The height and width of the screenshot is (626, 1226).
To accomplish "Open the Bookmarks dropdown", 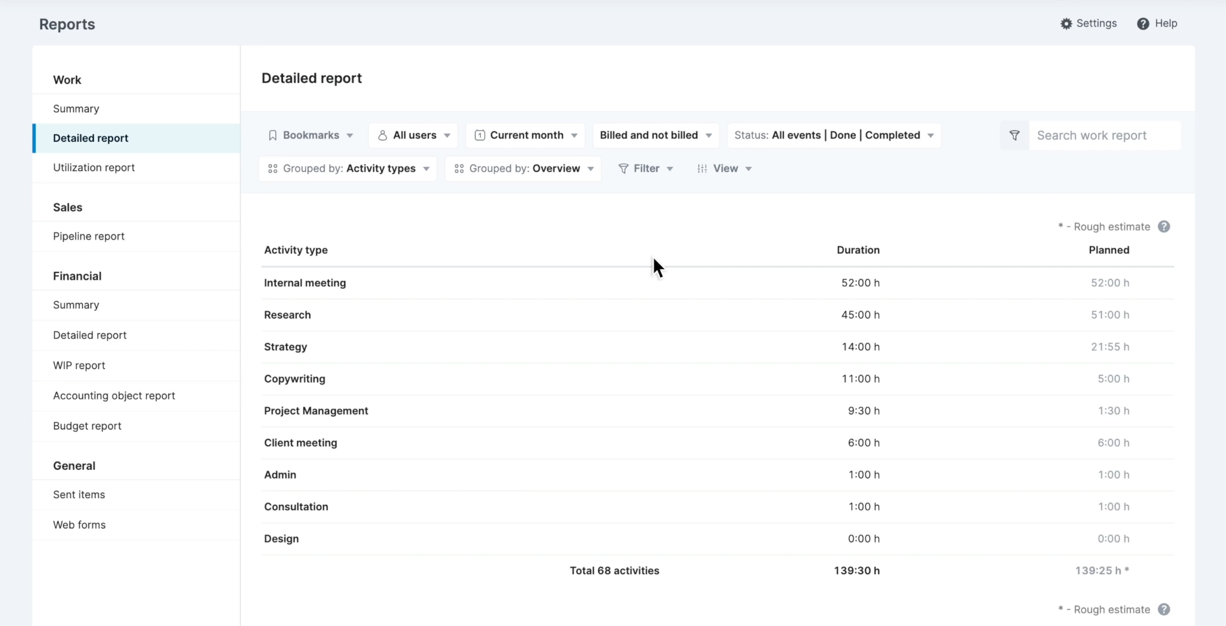I will pos(310,135).
